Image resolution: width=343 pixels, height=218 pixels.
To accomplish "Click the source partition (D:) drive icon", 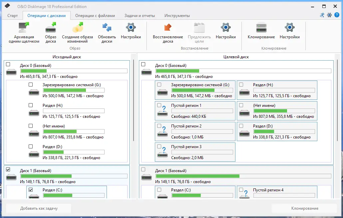I will coord(34,154).
